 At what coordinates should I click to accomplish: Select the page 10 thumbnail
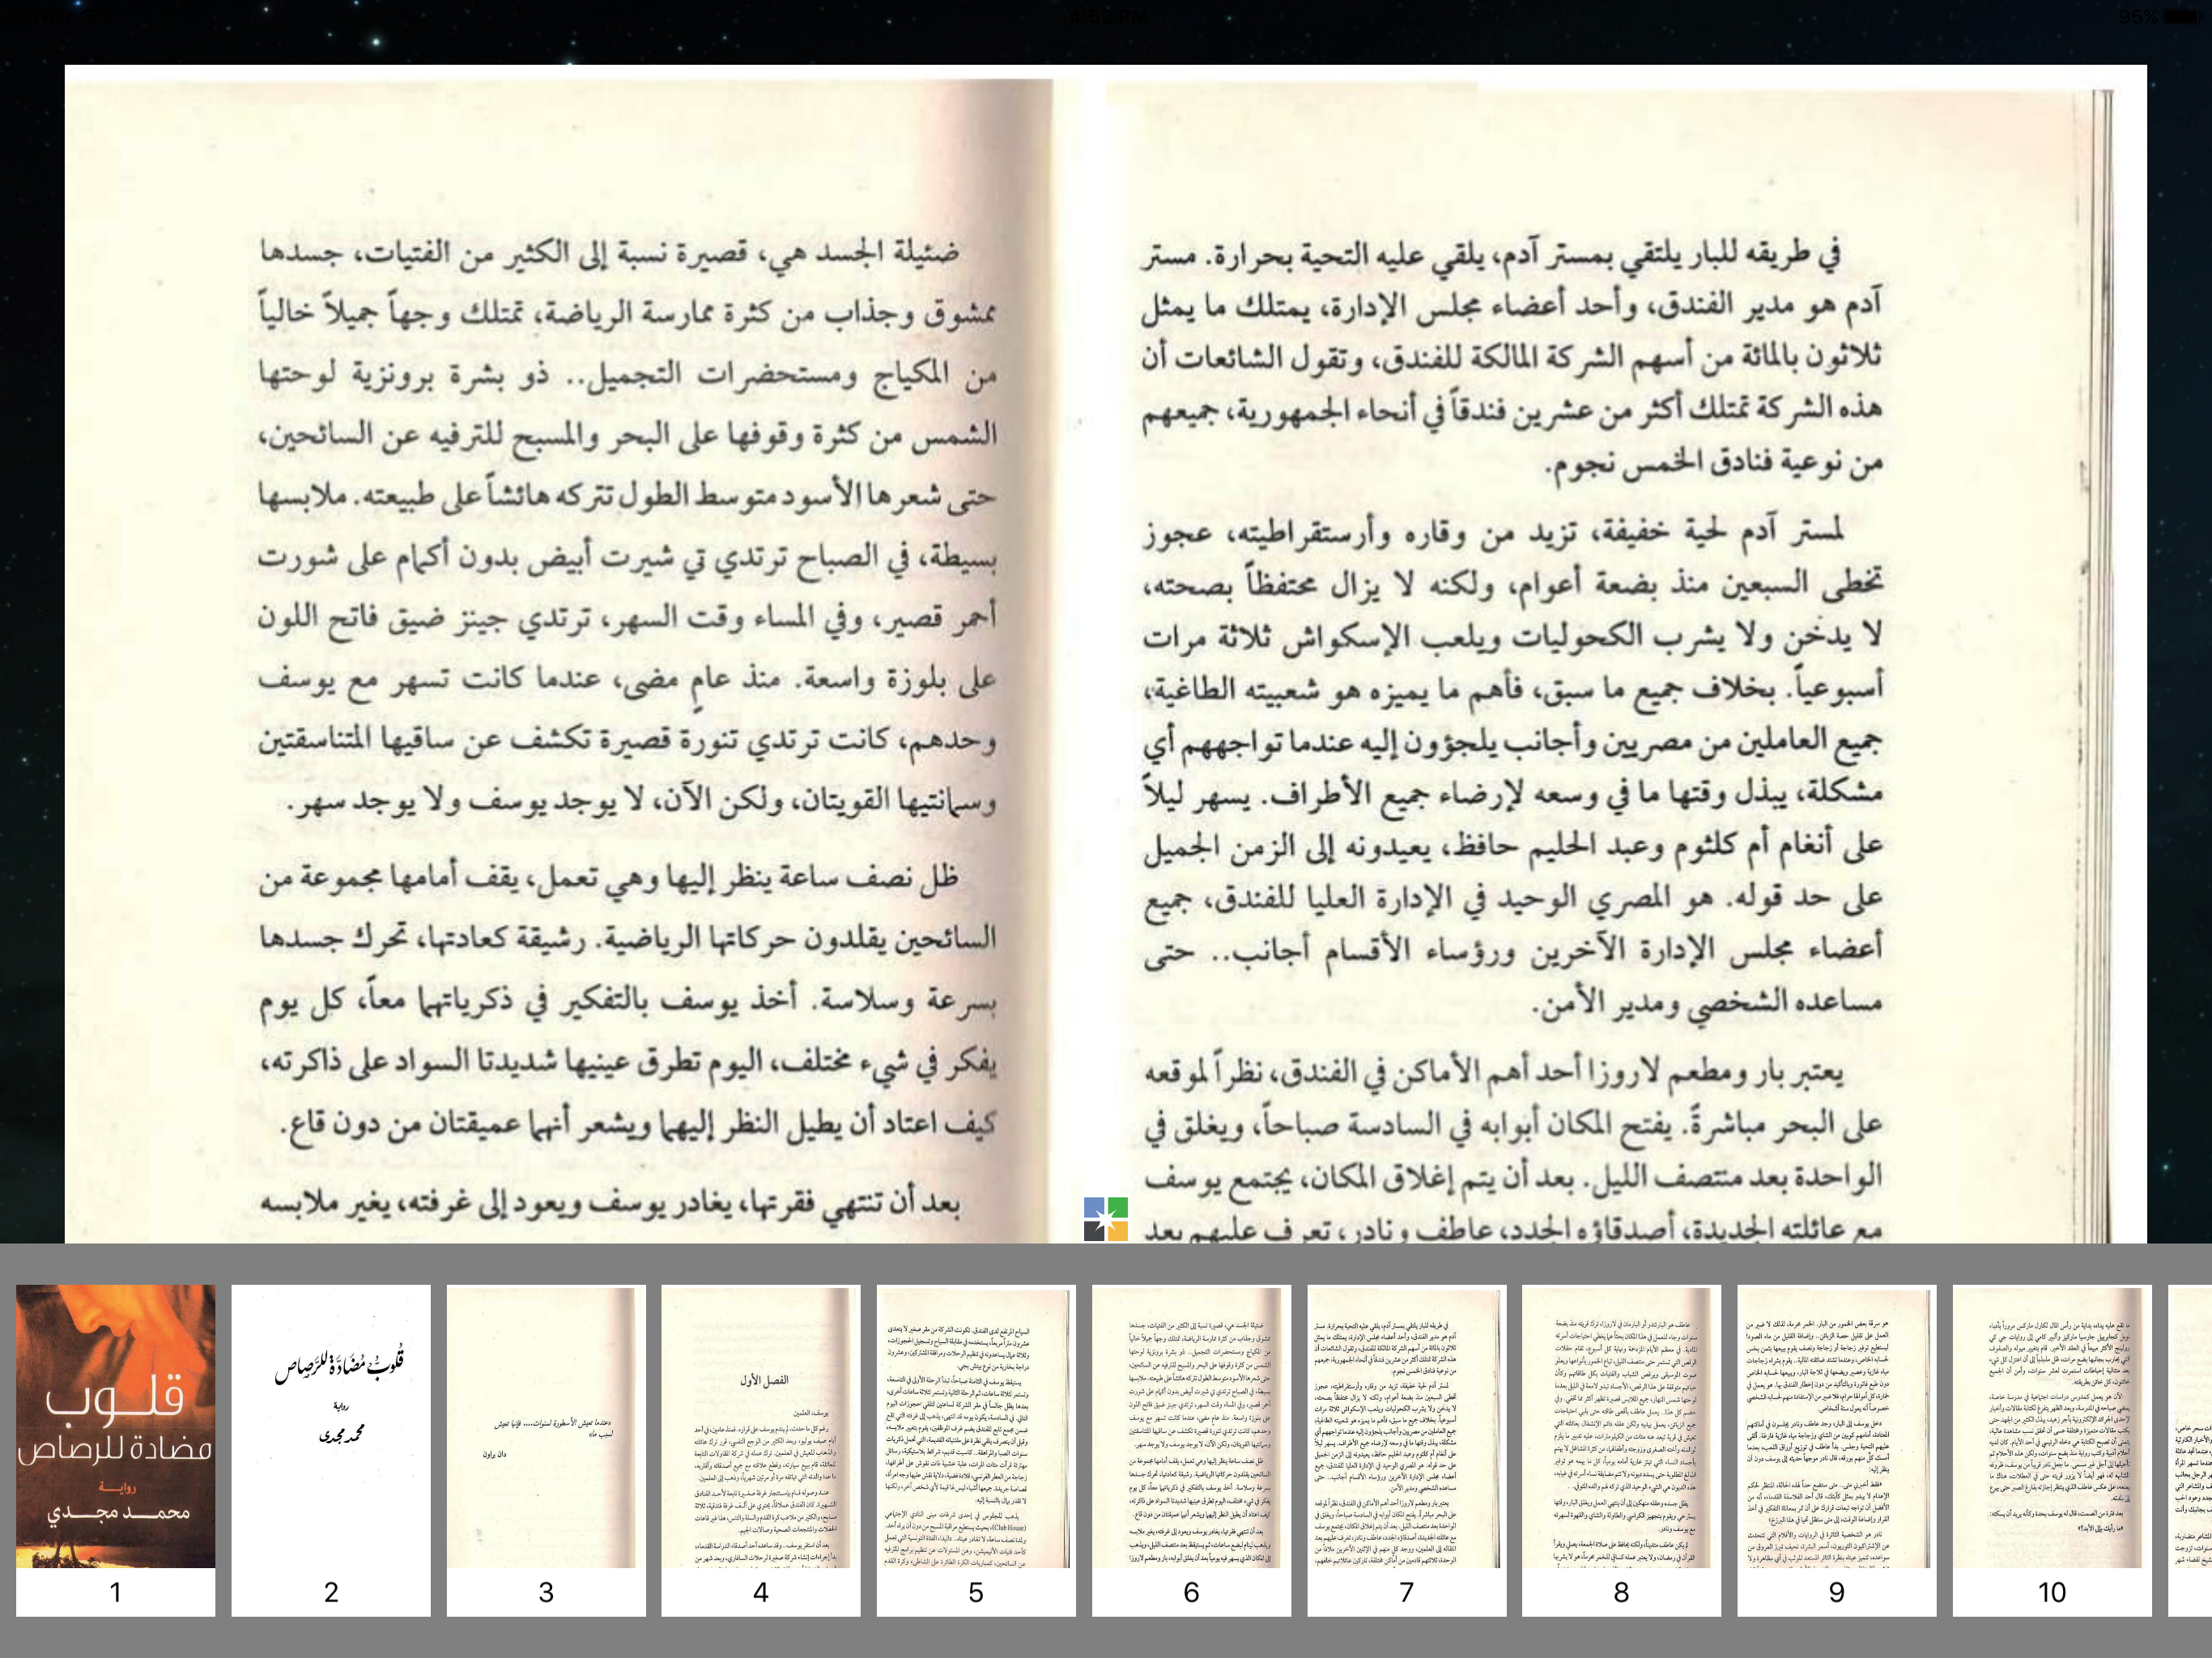pyautogui.click(x=2052, y=1448)
